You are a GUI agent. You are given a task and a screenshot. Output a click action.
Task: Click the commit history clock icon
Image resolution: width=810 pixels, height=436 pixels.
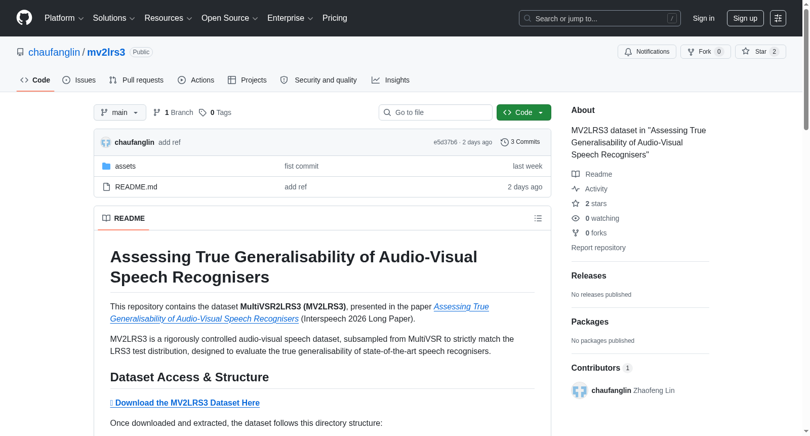[x=505, y=142]
